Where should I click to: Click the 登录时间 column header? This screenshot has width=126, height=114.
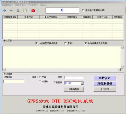29,17
